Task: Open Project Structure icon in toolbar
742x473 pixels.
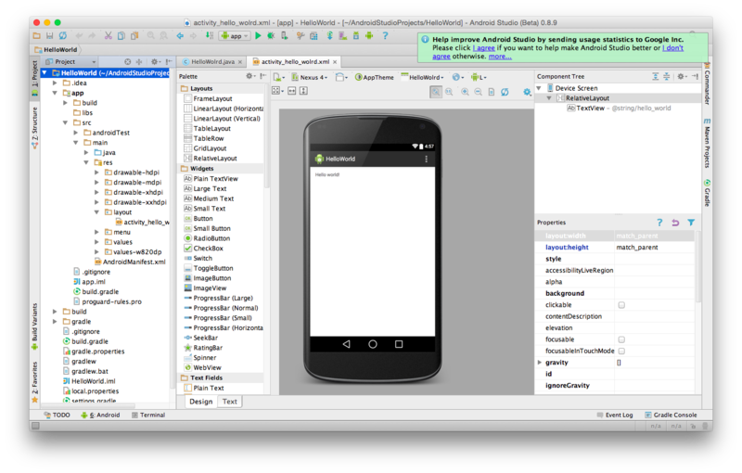Action: [313, 35]
